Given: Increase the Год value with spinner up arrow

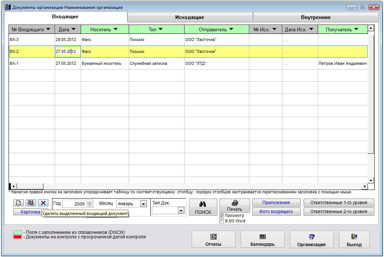Looking at the screenshot, I should pos(90,202).
